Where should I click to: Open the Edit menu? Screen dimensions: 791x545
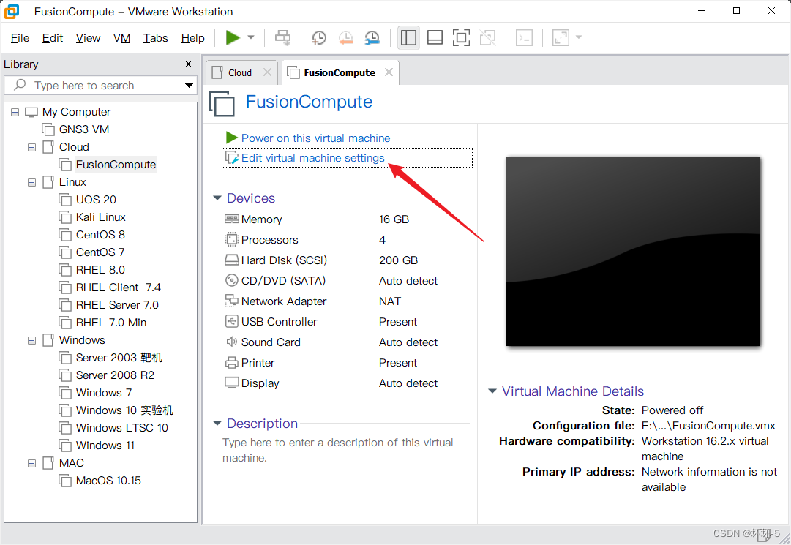pyautogui.click(x=53, y=38)
